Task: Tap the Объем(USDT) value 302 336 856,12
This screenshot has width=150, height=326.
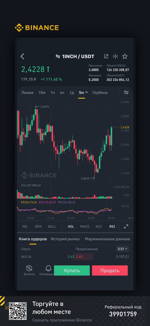Action: [x=118, y=80]
